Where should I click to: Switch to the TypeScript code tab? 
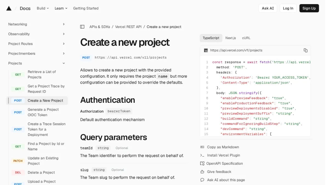coord(211,38)
